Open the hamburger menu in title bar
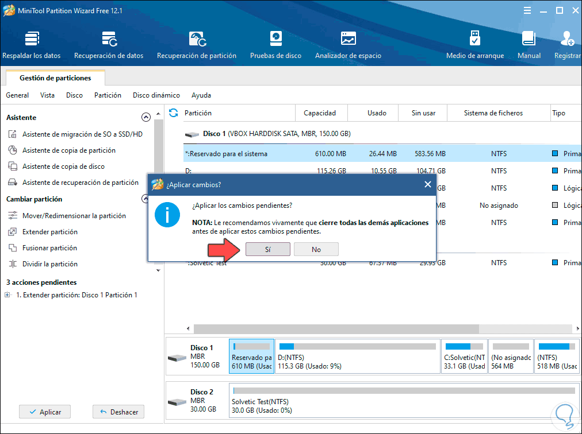The width and height of the screenshot is (582, 434). (x=527, y=10)
